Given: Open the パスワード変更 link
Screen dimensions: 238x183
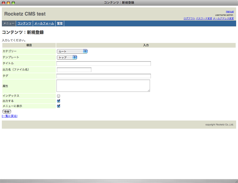Looking at the screenshot, I should (x=204, y=18).
